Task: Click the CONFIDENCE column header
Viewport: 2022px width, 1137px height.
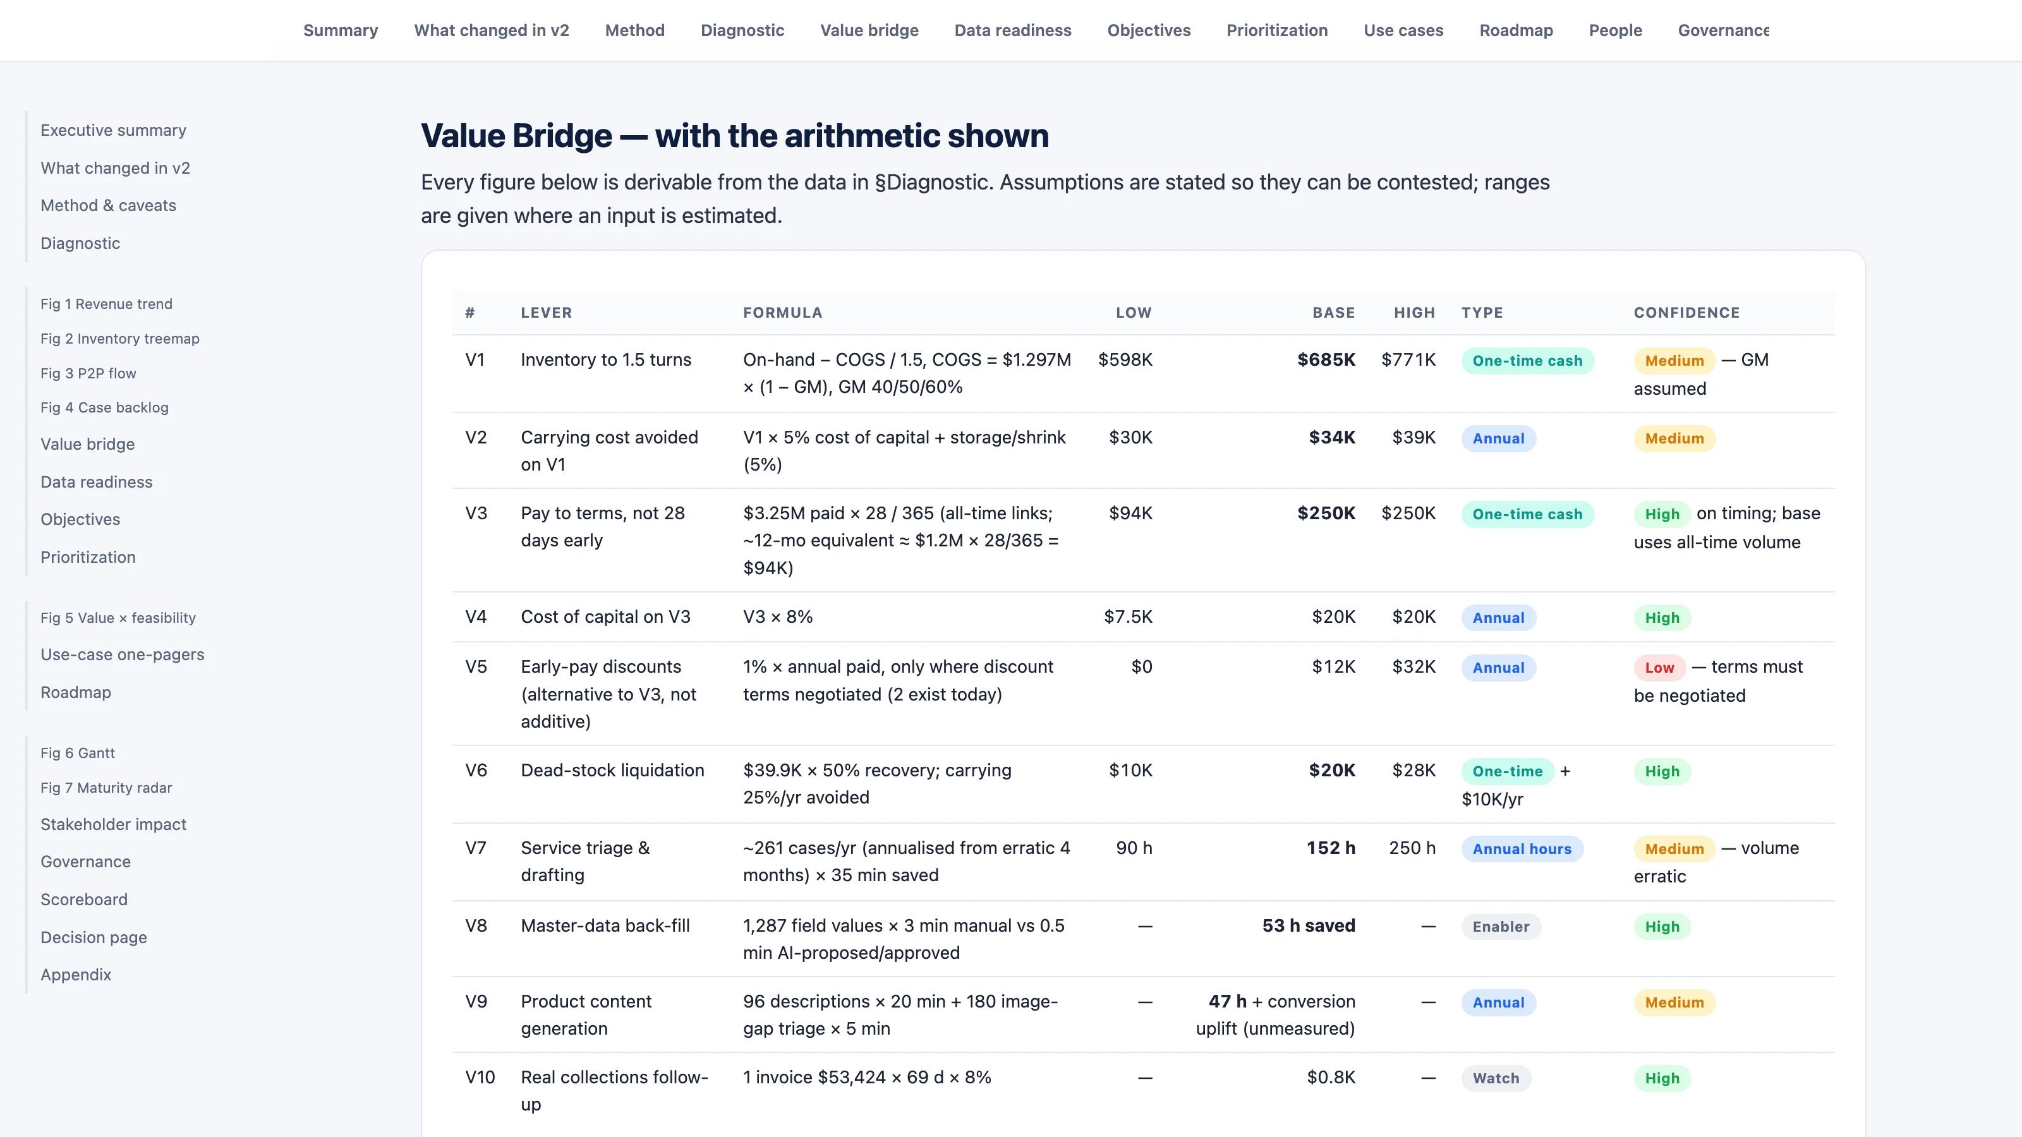Action: (x=1687, y=312)
